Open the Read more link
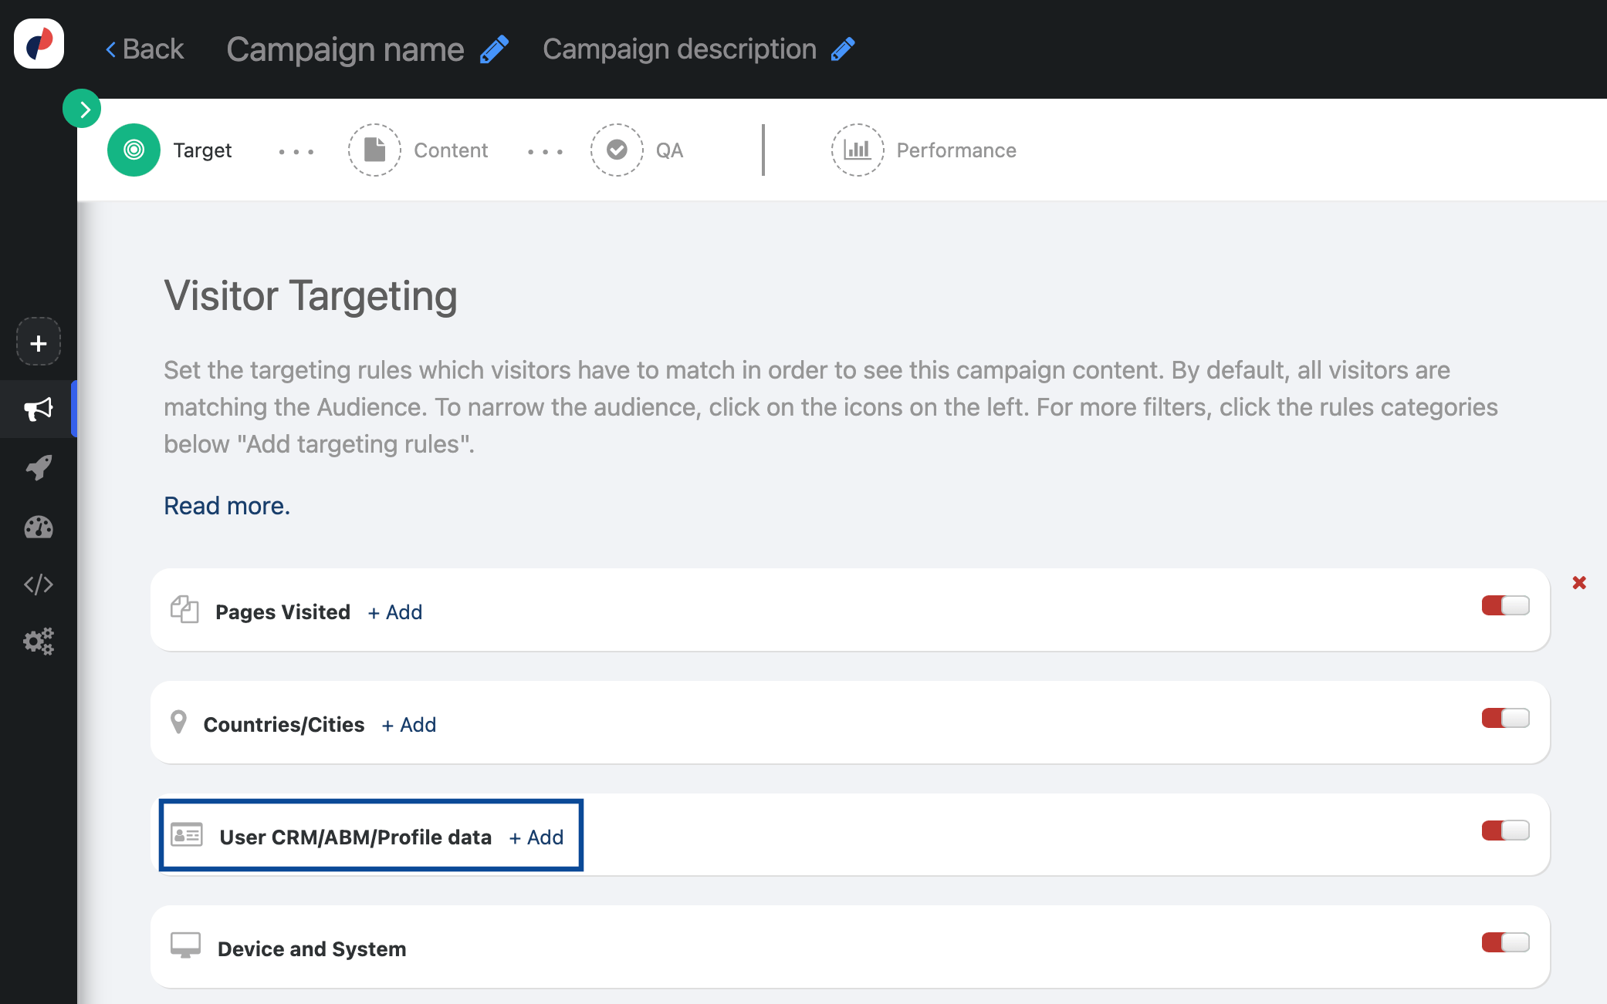Screen dimensions: 1607x1004 coord(227,506)
